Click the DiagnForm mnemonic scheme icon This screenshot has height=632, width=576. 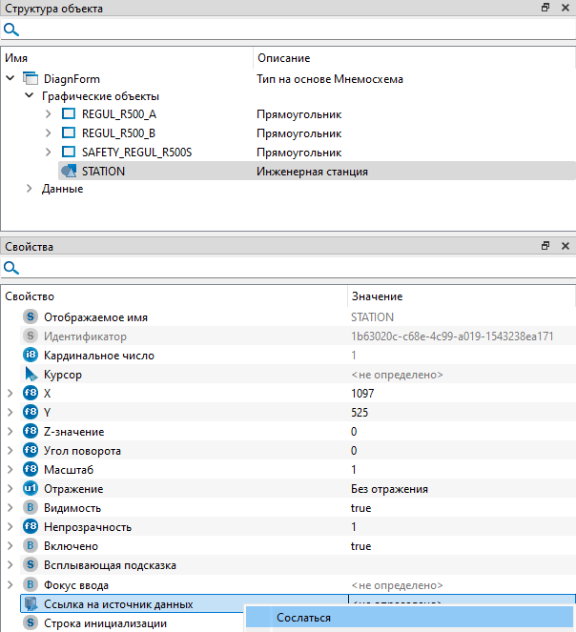pos(30,78)
